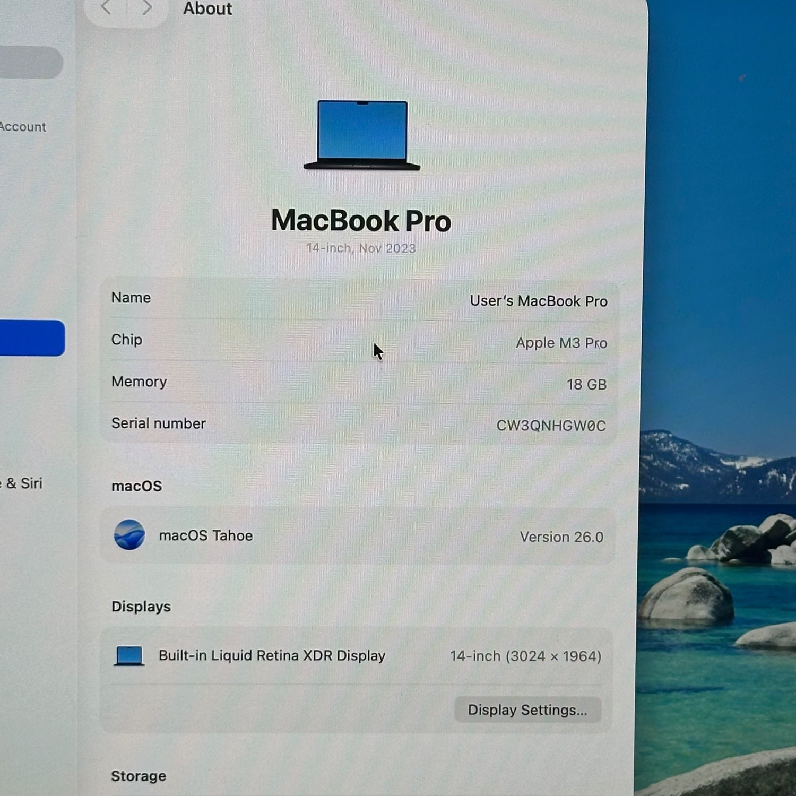Go back with the left chevron arrow
The width and height of the screenshot is (796, 796).
(106, 7)
